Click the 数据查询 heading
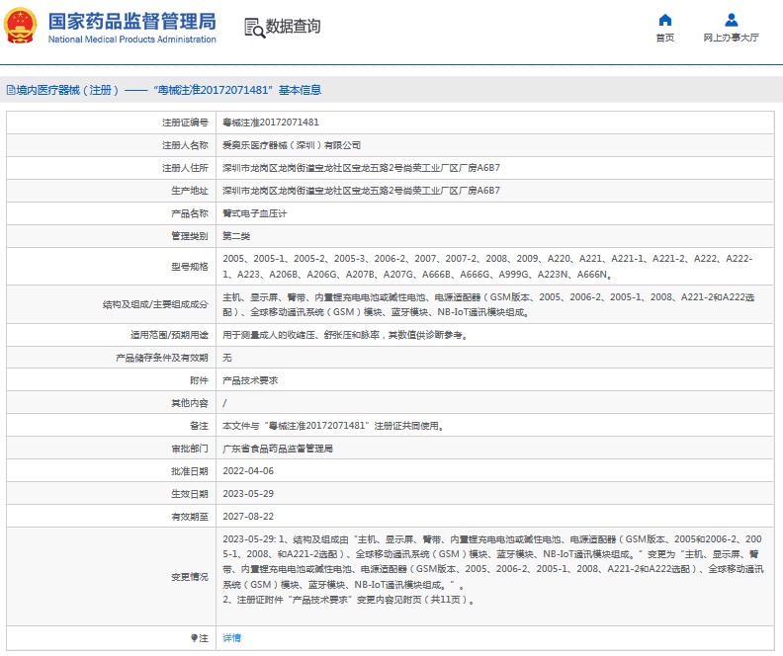 [x=293, y=27]
